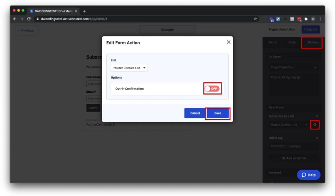Click the Trigger Automation button
Viewport: 335px width, 196px height.
tap(282, 29)
